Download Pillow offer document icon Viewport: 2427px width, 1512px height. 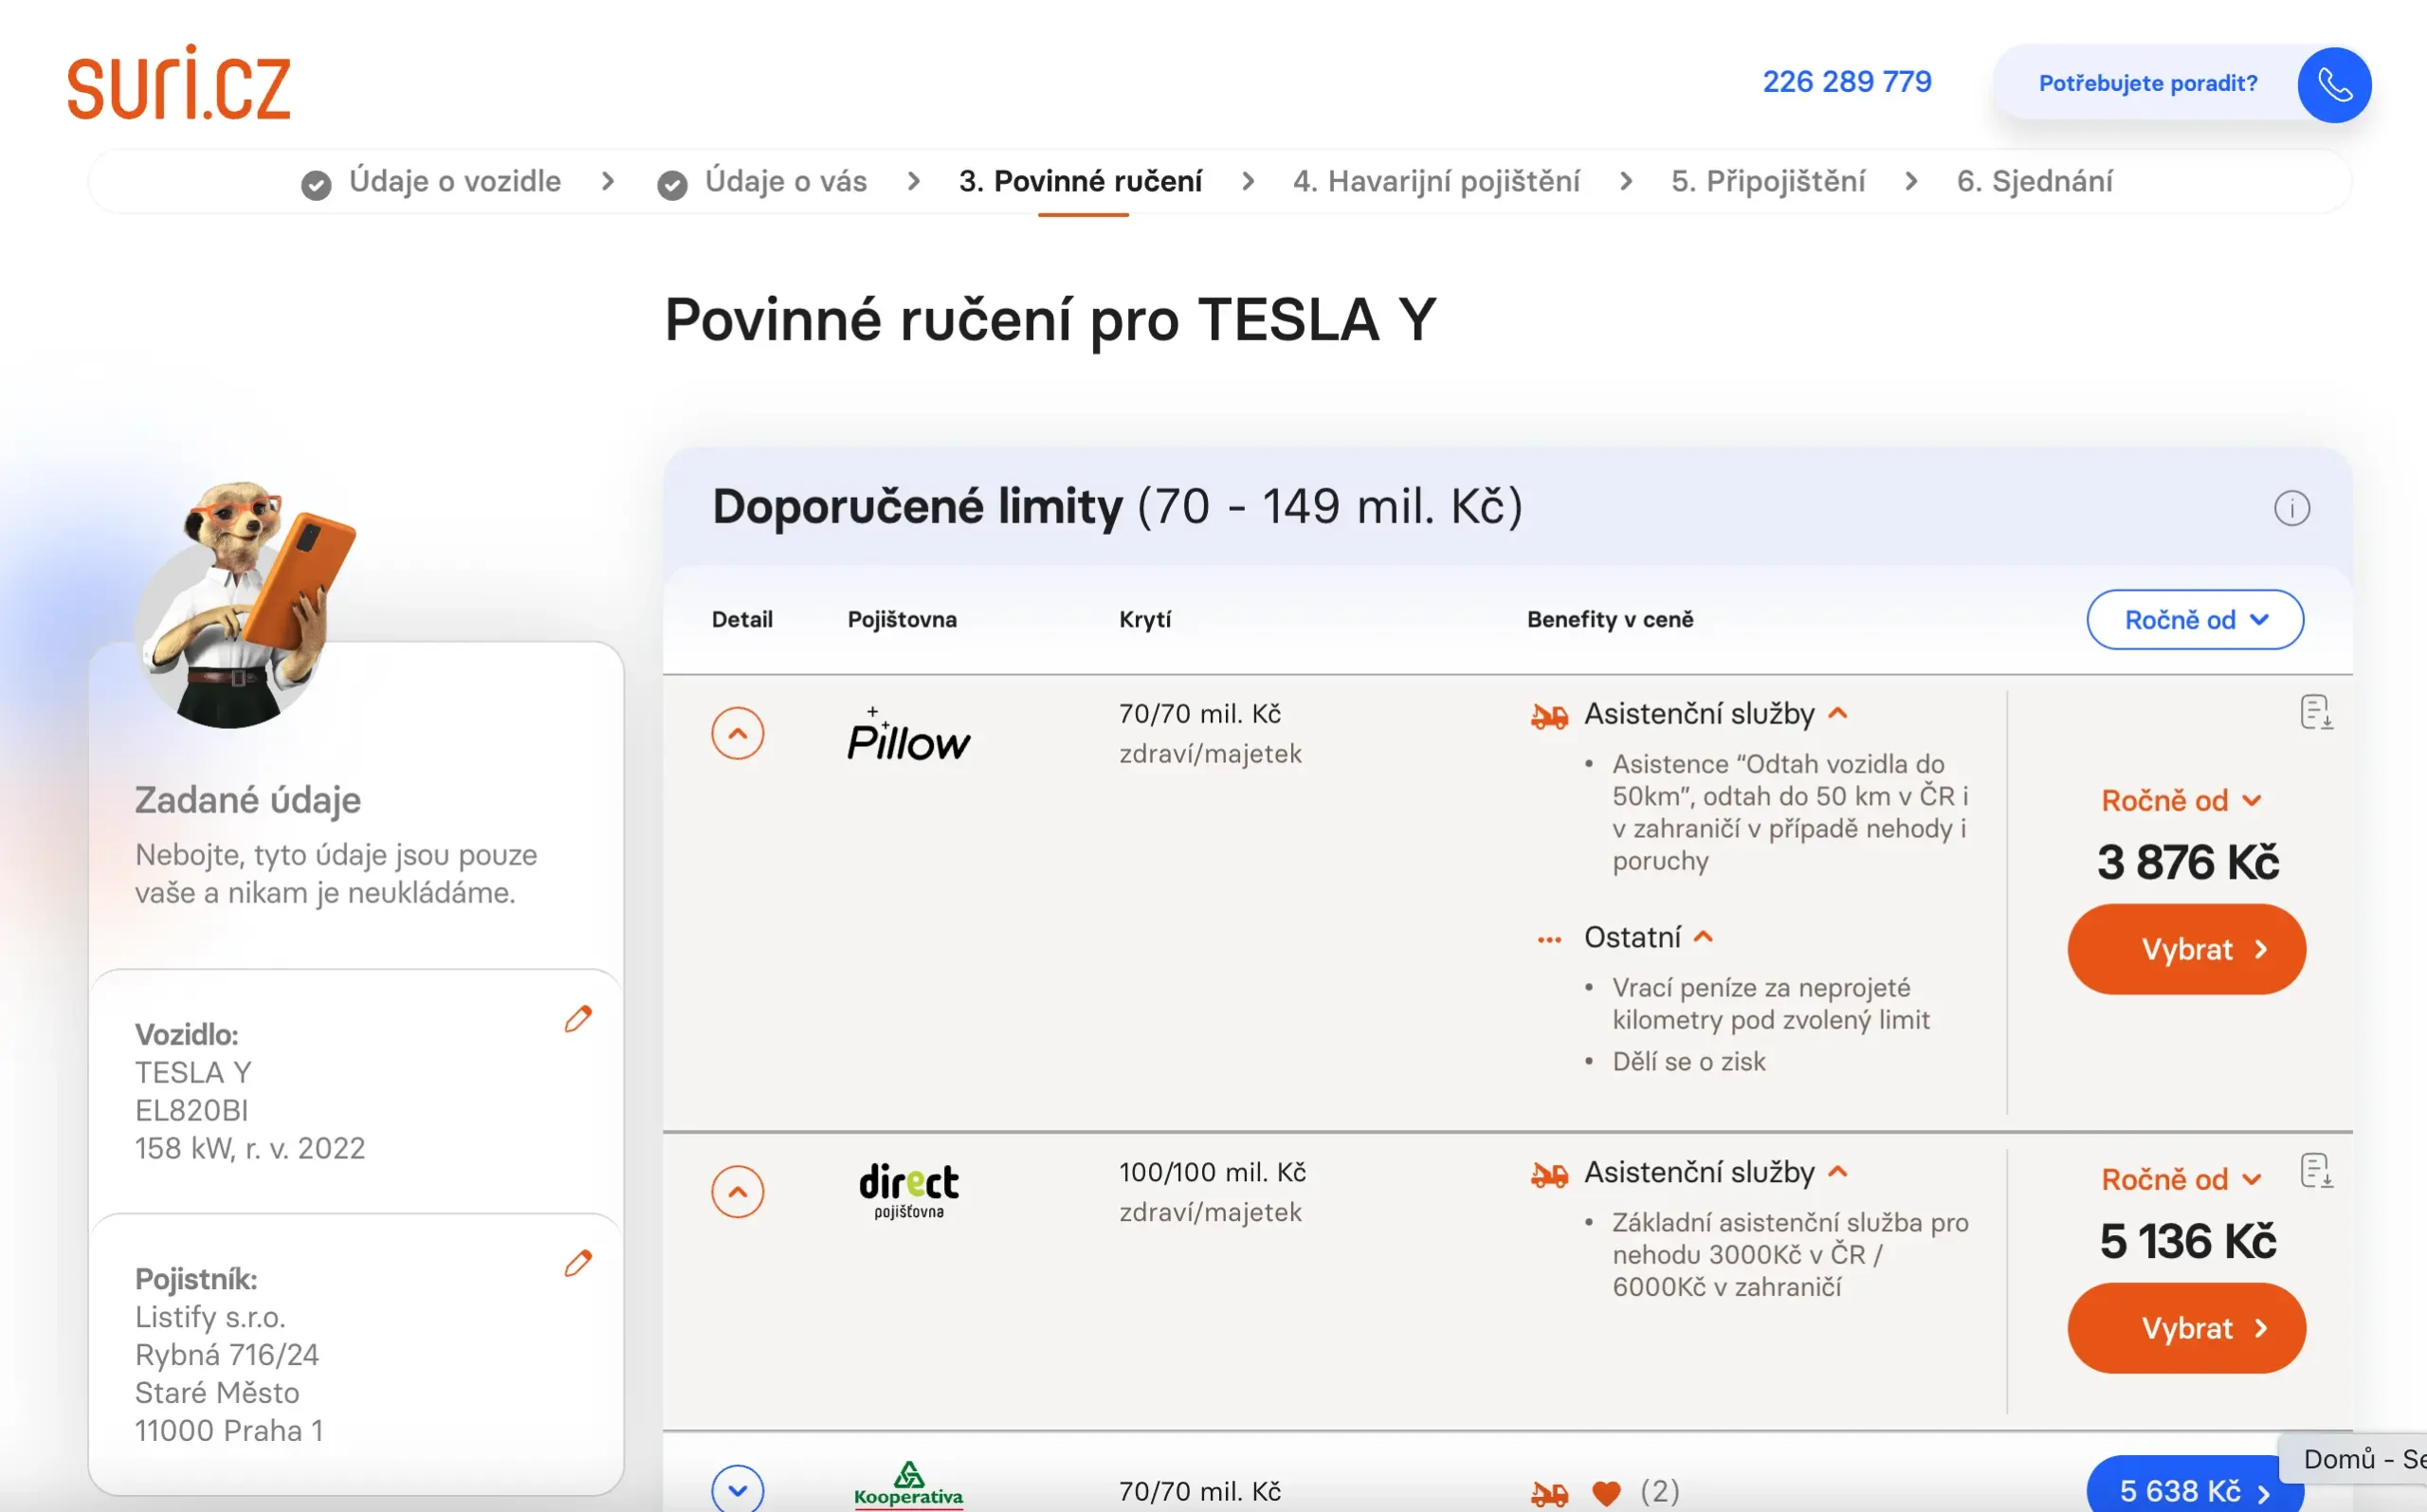click(2315, 712)
